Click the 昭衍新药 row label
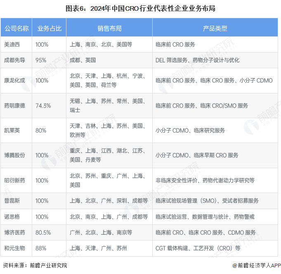The height and width of the screenshot is (274, 281). click(x=14, y=181)
